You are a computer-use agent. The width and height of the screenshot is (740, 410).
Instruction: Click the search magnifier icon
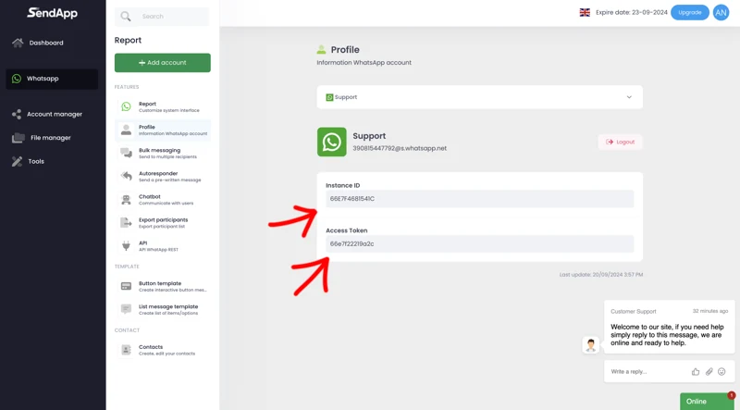[x=126, y=17]
